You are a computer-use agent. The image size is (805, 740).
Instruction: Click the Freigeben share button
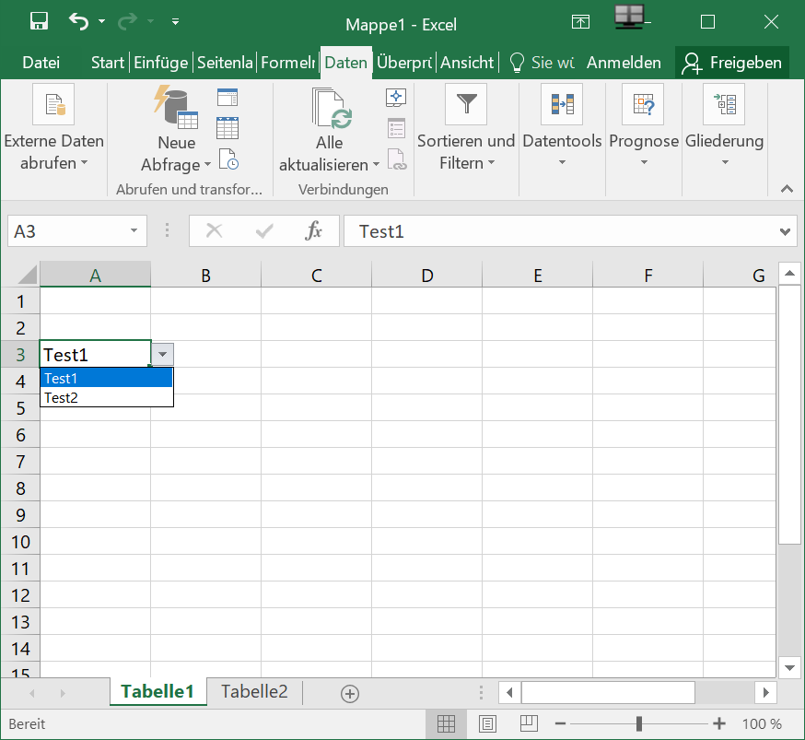click(x=732, y=63)
